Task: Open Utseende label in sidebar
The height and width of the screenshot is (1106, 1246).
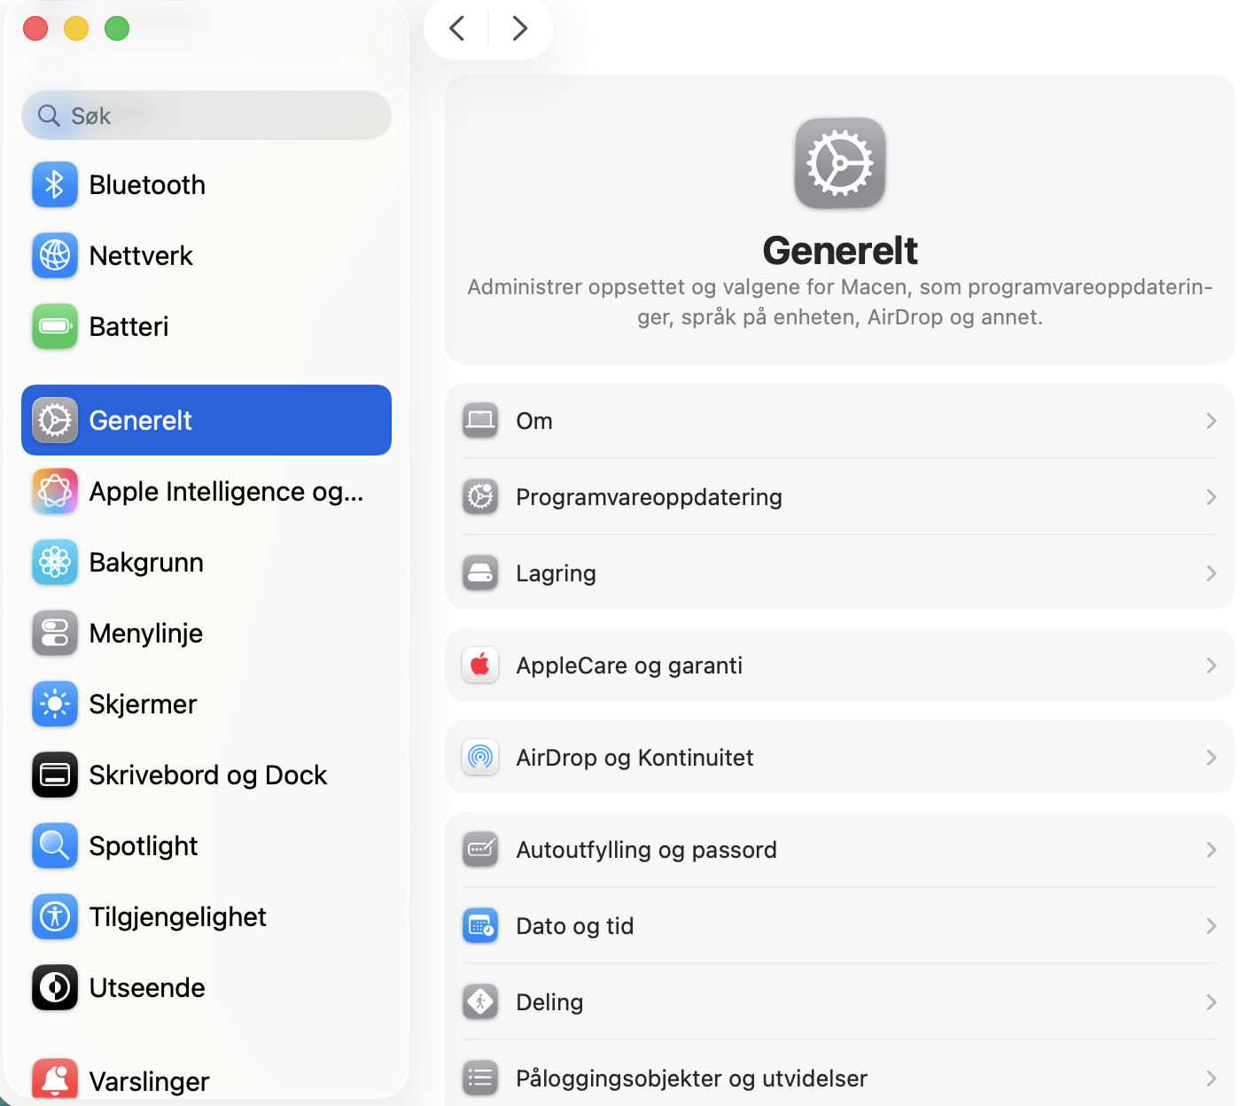Action: click(x=147, y=987)
